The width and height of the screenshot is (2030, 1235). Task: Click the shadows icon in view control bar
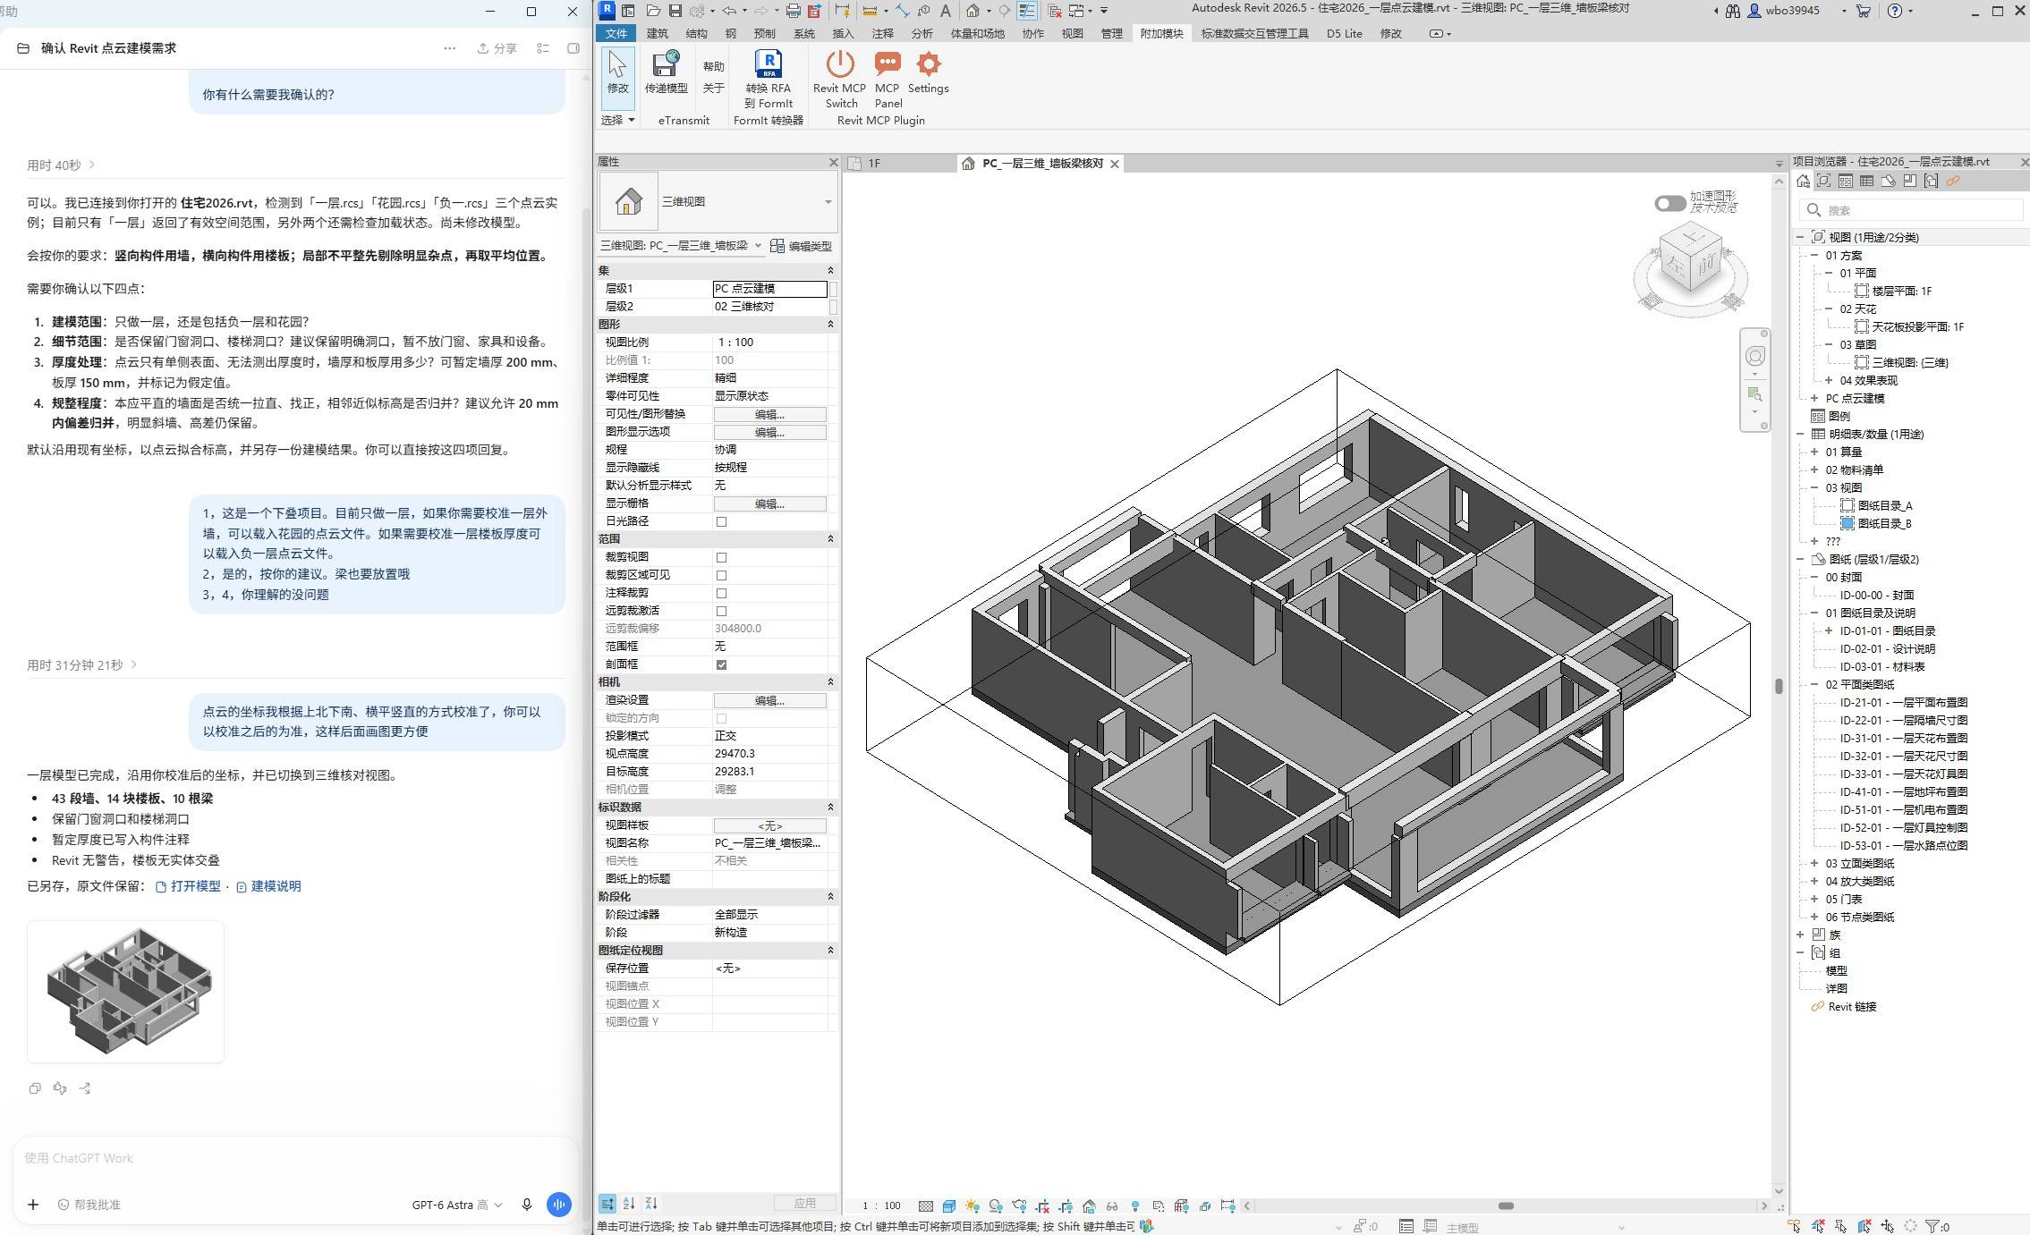996,1205
